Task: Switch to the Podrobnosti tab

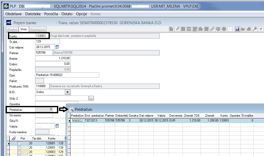Action: click(38, 29)
